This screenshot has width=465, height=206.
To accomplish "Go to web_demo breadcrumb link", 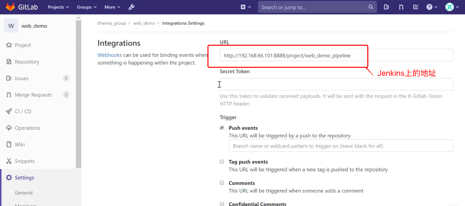I will click(144, 23).
